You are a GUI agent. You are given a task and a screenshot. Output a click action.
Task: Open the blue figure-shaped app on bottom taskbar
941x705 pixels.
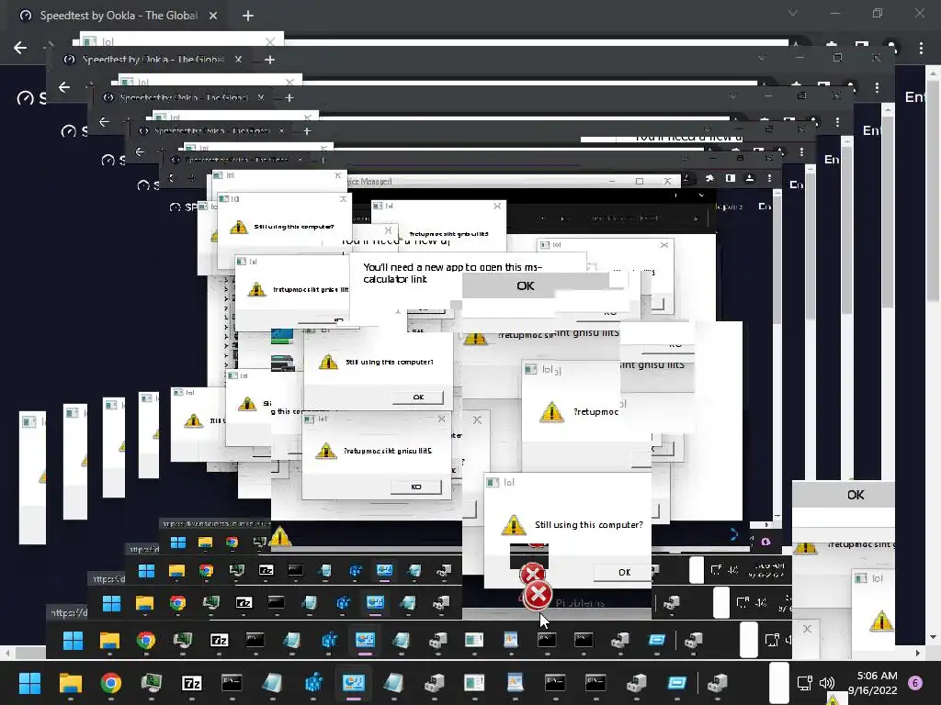coord(313,683)
